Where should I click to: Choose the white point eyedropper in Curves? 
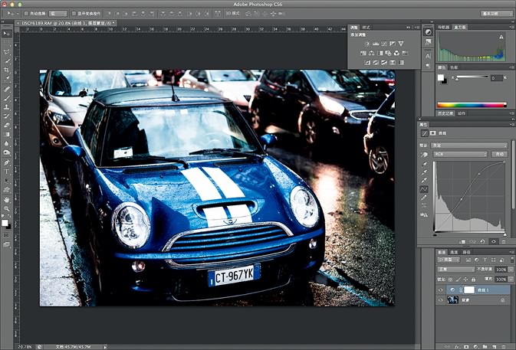425,180
